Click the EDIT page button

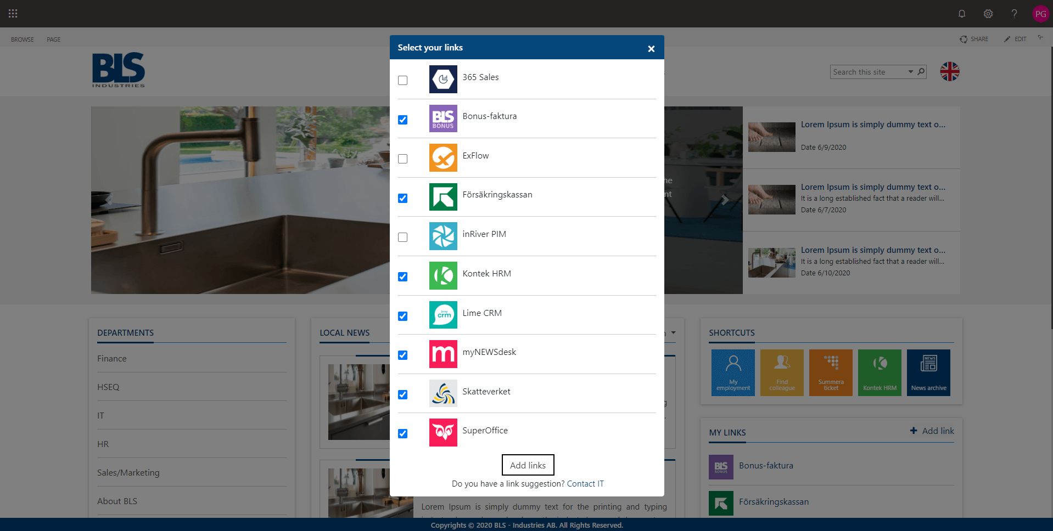point(1015,39)
